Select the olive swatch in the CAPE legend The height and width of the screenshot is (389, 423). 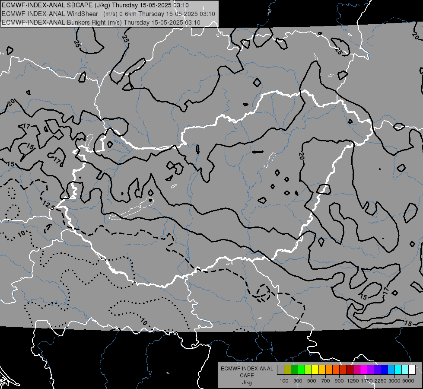click(x=287, y=370)
